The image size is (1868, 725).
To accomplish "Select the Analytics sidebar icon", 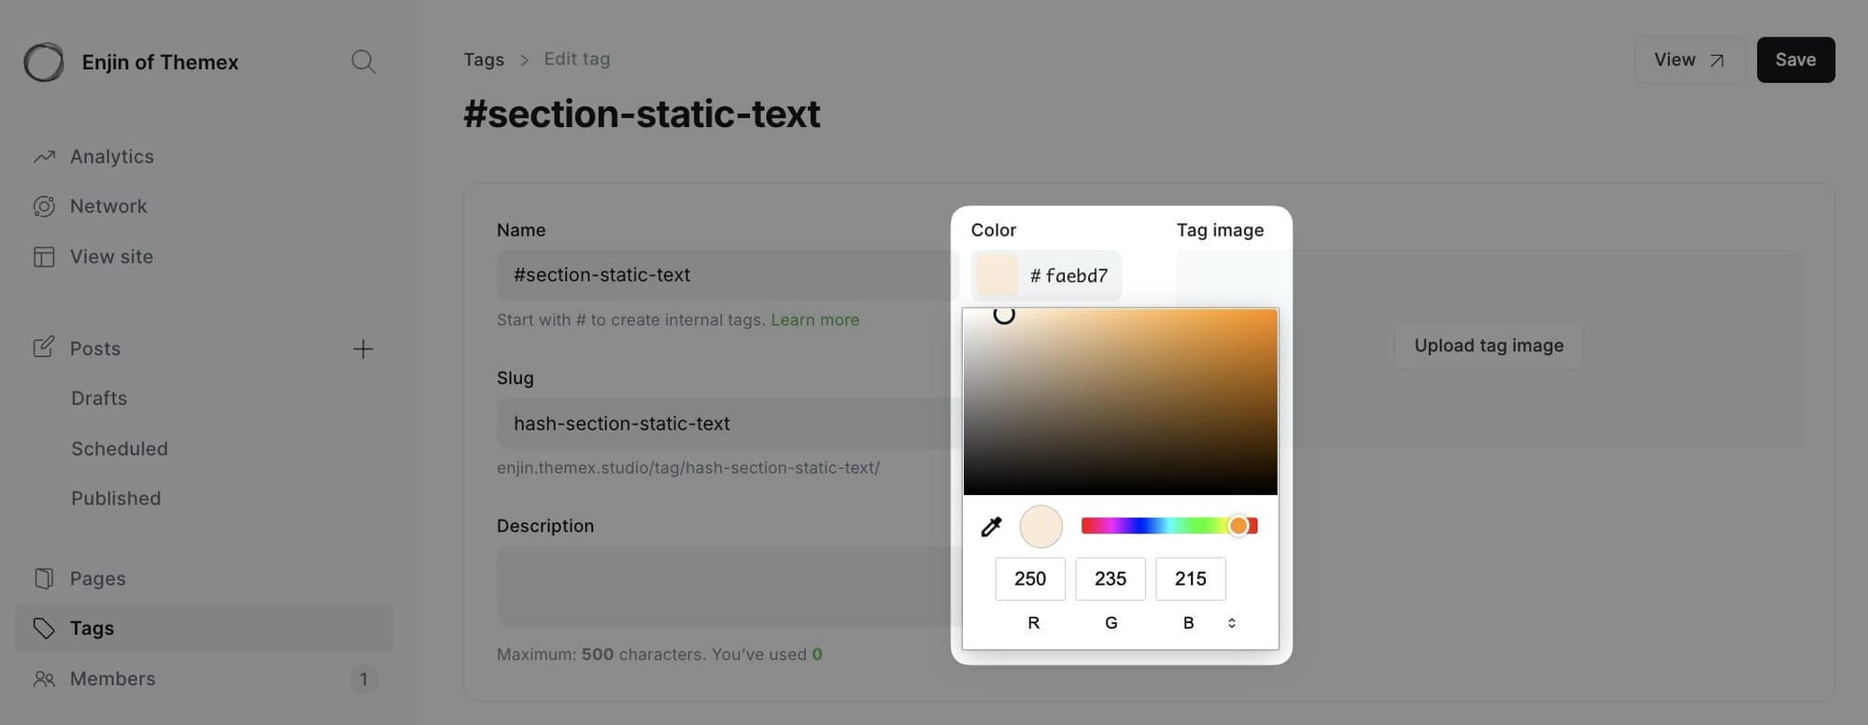I will (x=44, y=156).
